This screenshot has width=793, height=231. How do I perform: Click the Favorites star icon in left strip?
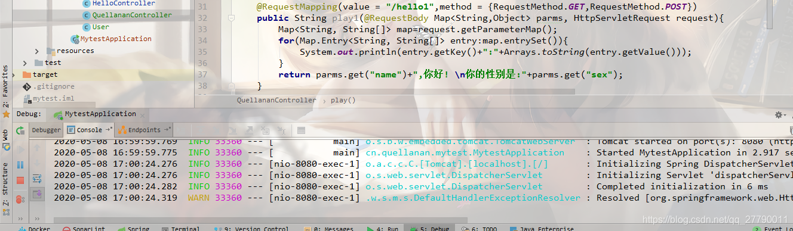pos(6,114)
